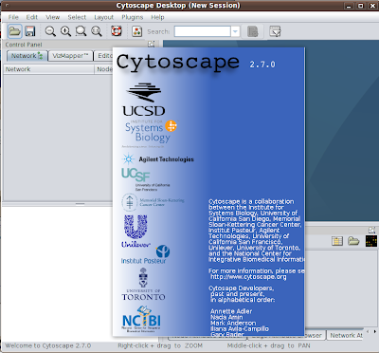Click the name Annette Adler in splash credits
The image size is (379, 353).
coord(231,311)
